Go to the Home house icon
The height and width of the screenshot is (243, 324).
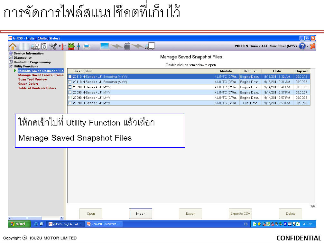pyautogui.click(x=13, y=46)
